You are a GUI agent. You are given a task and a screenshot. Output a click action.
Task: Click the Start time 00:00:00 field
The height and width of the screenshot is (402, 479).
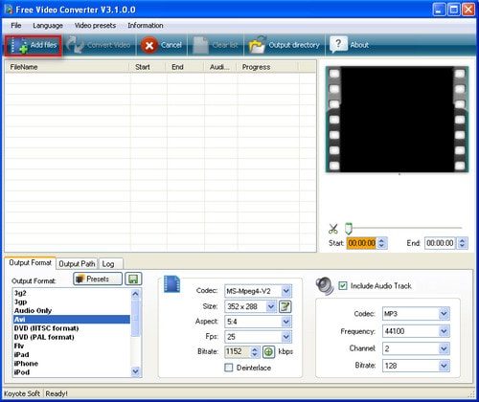[x=361, y=243]
